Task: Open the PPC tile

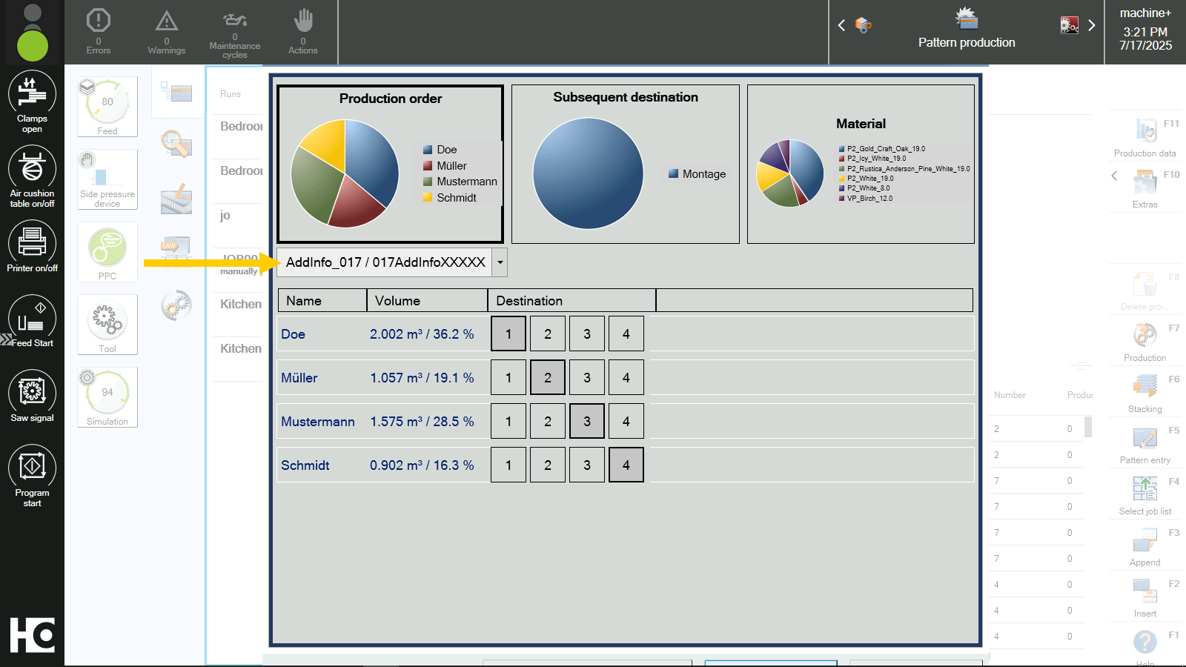Action: coord(107,252)
